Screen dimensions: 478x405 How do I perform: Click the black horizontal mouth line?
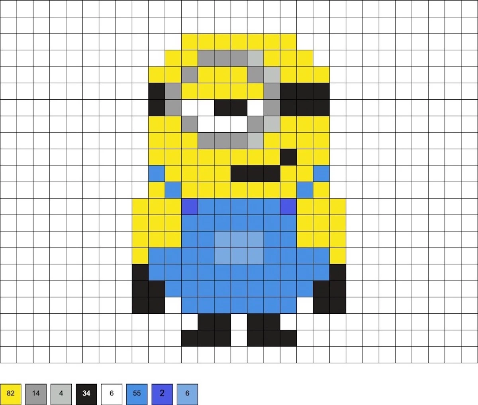click(255, 174)
